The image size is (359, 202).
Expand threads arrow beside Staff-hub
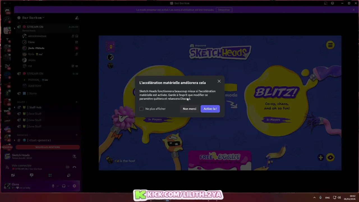point(15,107)
